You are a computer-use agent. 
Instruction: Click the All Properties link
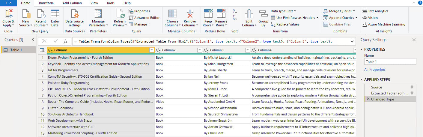coord(375,70)
